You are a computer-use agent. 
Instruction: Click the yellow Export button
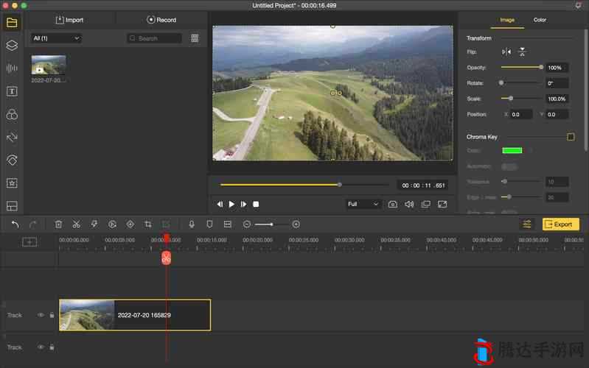pyautogui.click(x=560, y=224)
